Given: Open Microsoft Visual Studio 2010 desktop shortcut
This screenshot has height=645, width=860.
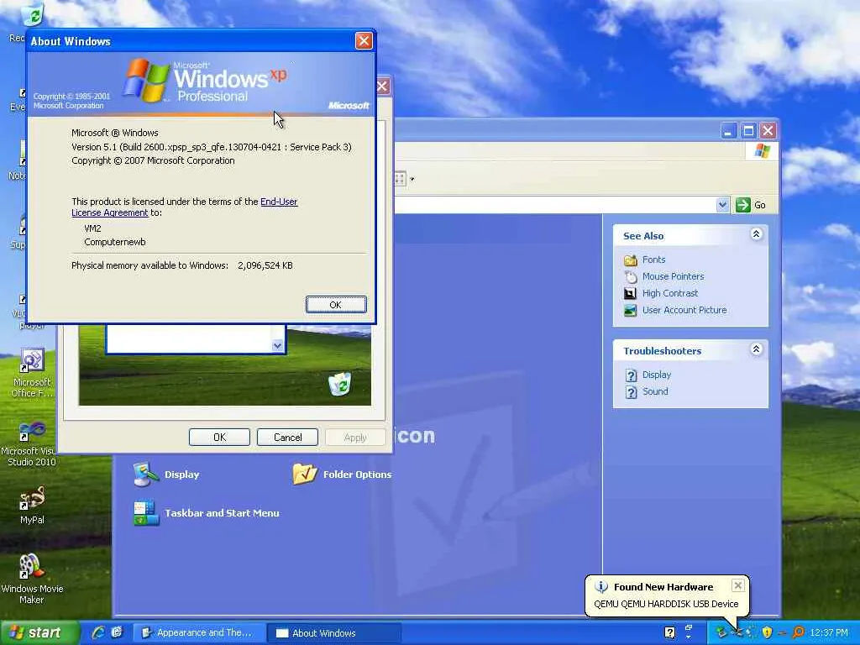Looking at the screenshot, I should tap(31, 443).
